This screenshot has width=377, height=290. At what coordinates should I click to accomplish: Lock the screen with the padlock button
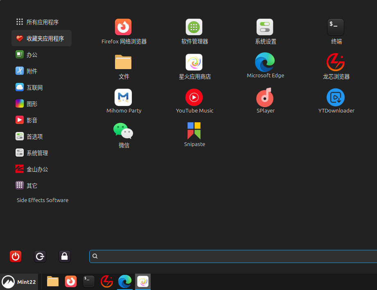tap(64, 256)
